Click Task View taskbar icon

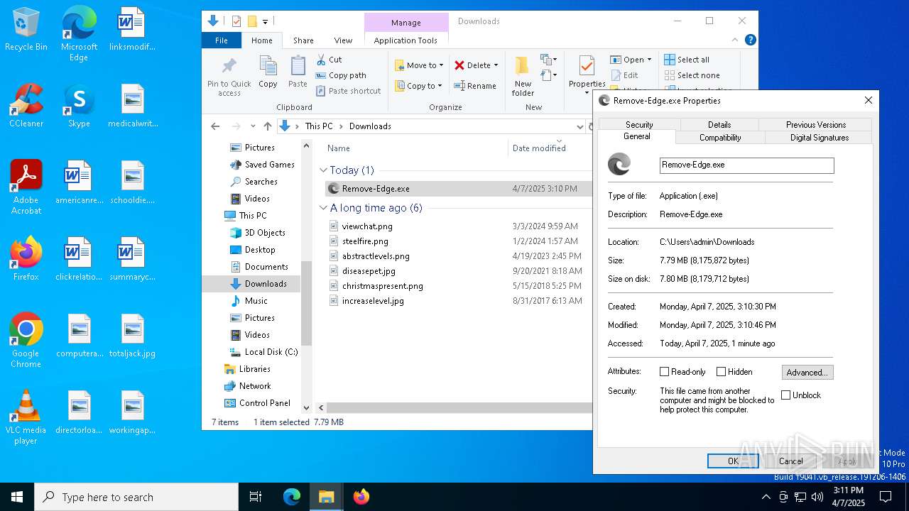256,497
